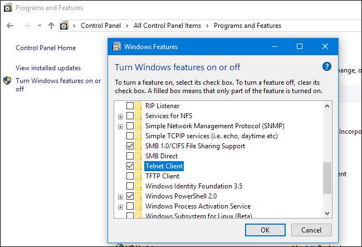This screenshot has width=362, height=247.
Task: Click the folder icon next to Telnet Client
Action: click(x=139, y=166)
